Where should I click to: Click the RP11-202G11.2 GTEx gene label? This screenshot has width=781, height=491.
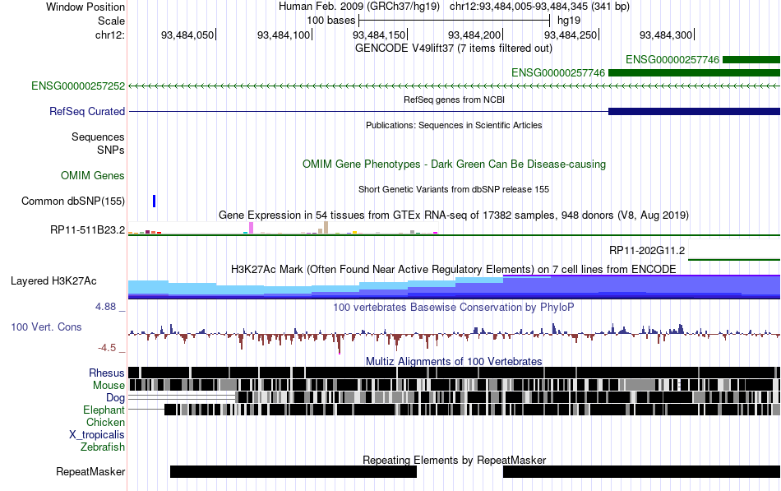click(647, 250)
